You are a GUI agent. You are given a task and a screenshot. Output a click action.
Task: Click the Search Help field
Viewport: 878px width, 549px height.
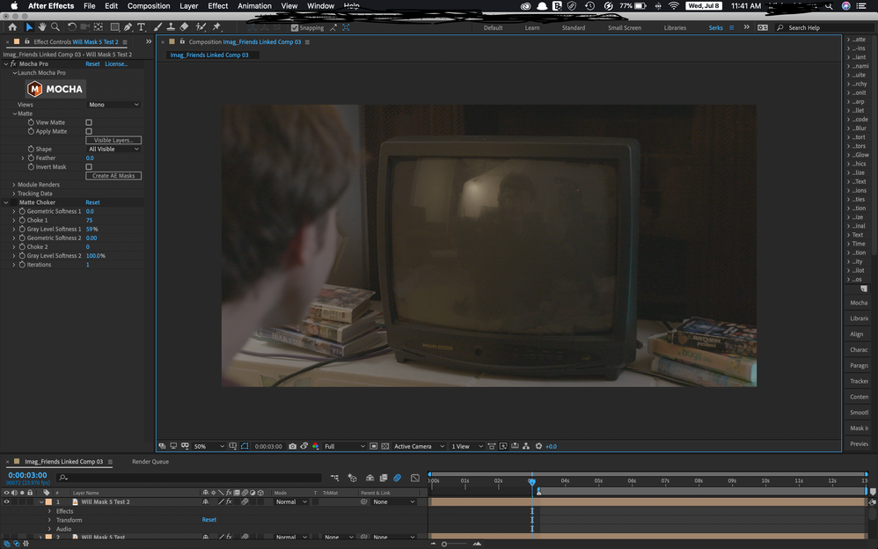[823, 27]
